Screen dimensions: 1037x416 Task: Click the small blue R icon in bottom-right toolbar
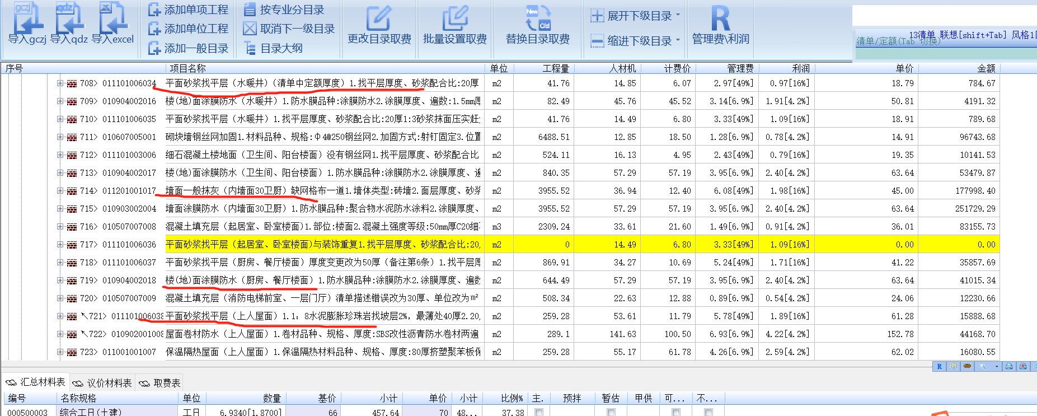(x=939, y=366)
